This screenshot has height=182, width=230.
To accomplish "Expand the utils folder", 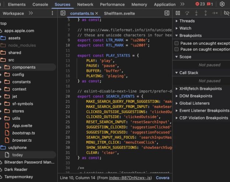I will (x=1, y=118).
